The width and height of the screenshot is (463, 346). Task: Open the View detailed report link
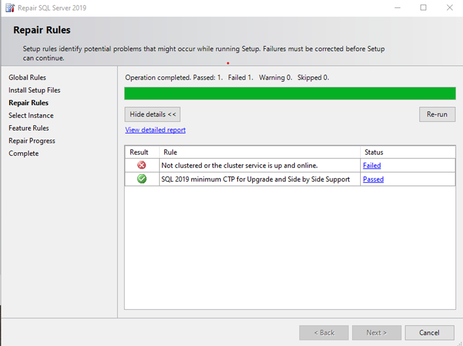[x=155, y=130]
